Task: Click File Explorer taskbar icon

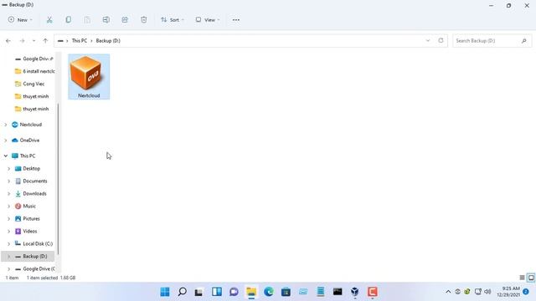Action: click(x=251, y=292)
